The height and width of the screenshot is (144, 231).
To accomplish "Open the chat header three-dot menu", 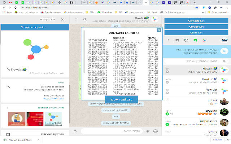I will 76,19.
